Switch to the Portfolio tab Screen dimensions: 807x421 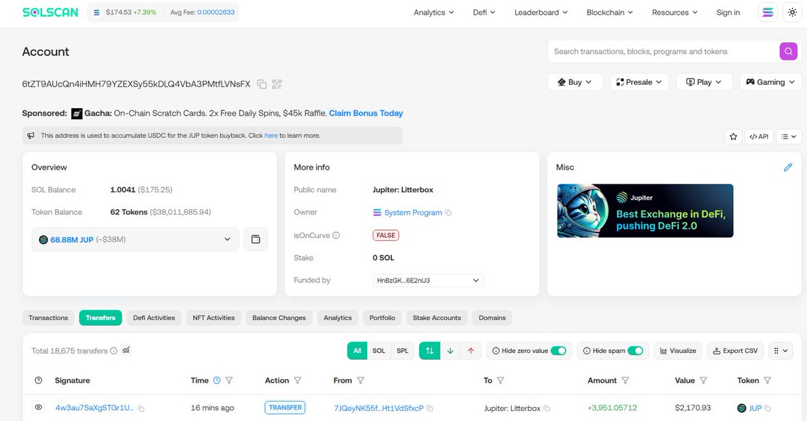[x=383, y=317]
